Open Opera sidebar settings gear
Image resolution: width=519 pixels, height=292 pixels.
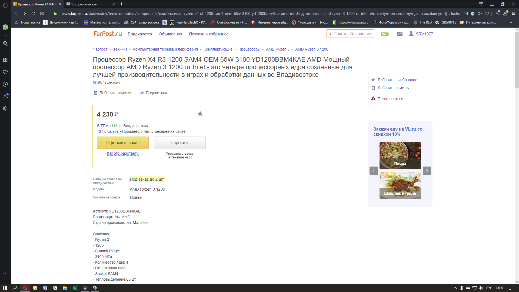5,109
